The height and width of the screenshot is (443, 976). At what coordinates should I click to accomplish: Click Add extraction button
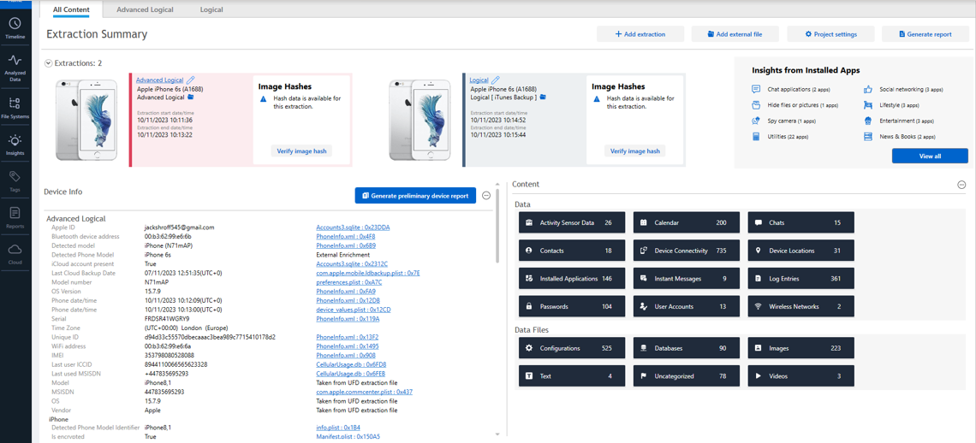[640, 34]
